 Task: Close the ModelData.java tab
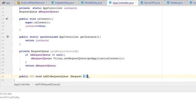(x=104, y=3)
